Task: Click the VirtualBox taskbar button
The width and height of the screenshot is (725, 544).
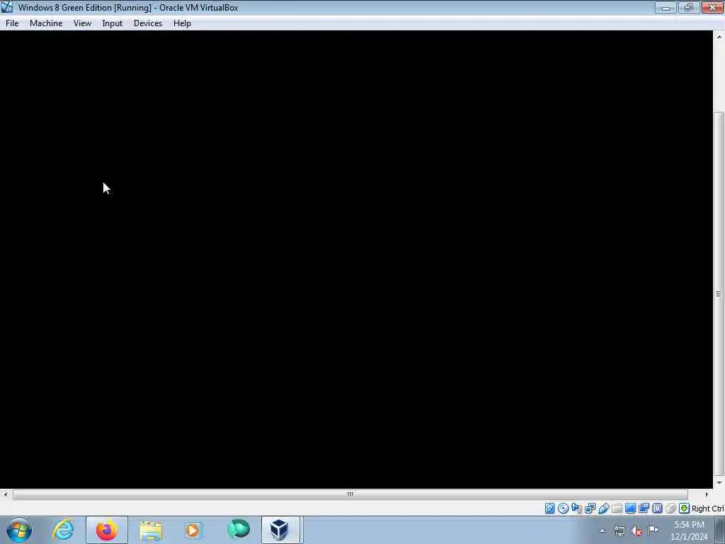Action: click(282, 530)
